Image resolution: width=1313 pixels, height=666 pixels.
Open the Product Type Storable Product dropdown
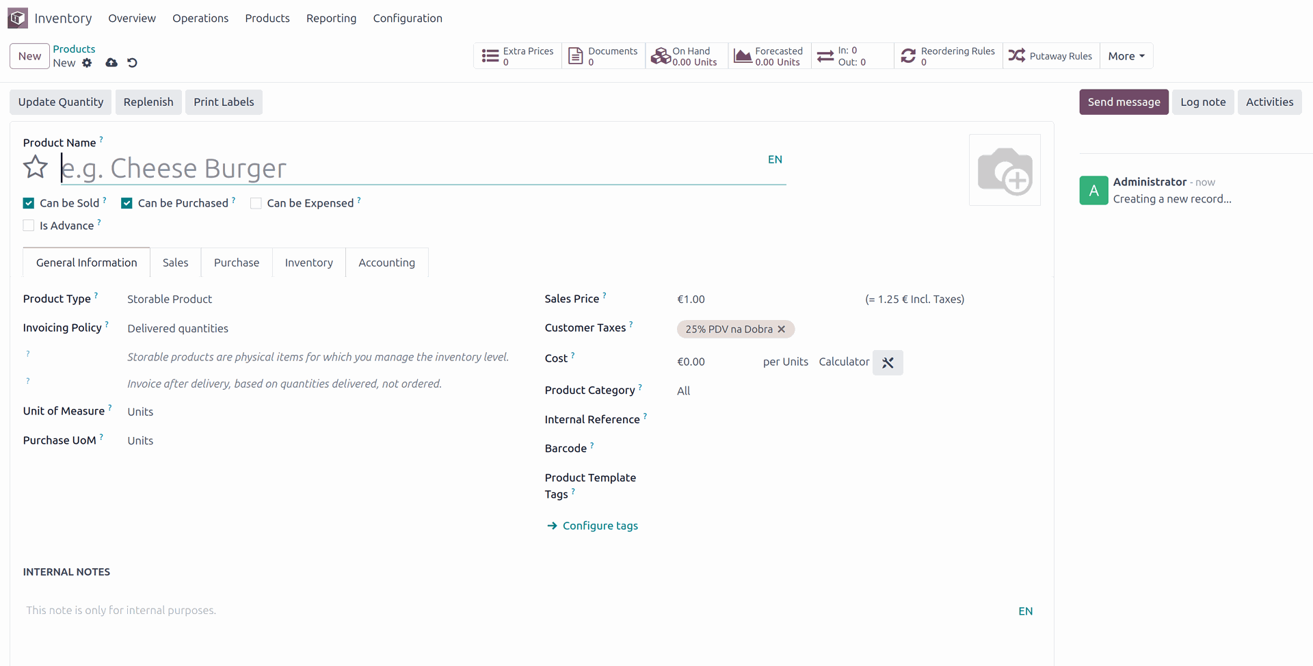tap(170, 299)
